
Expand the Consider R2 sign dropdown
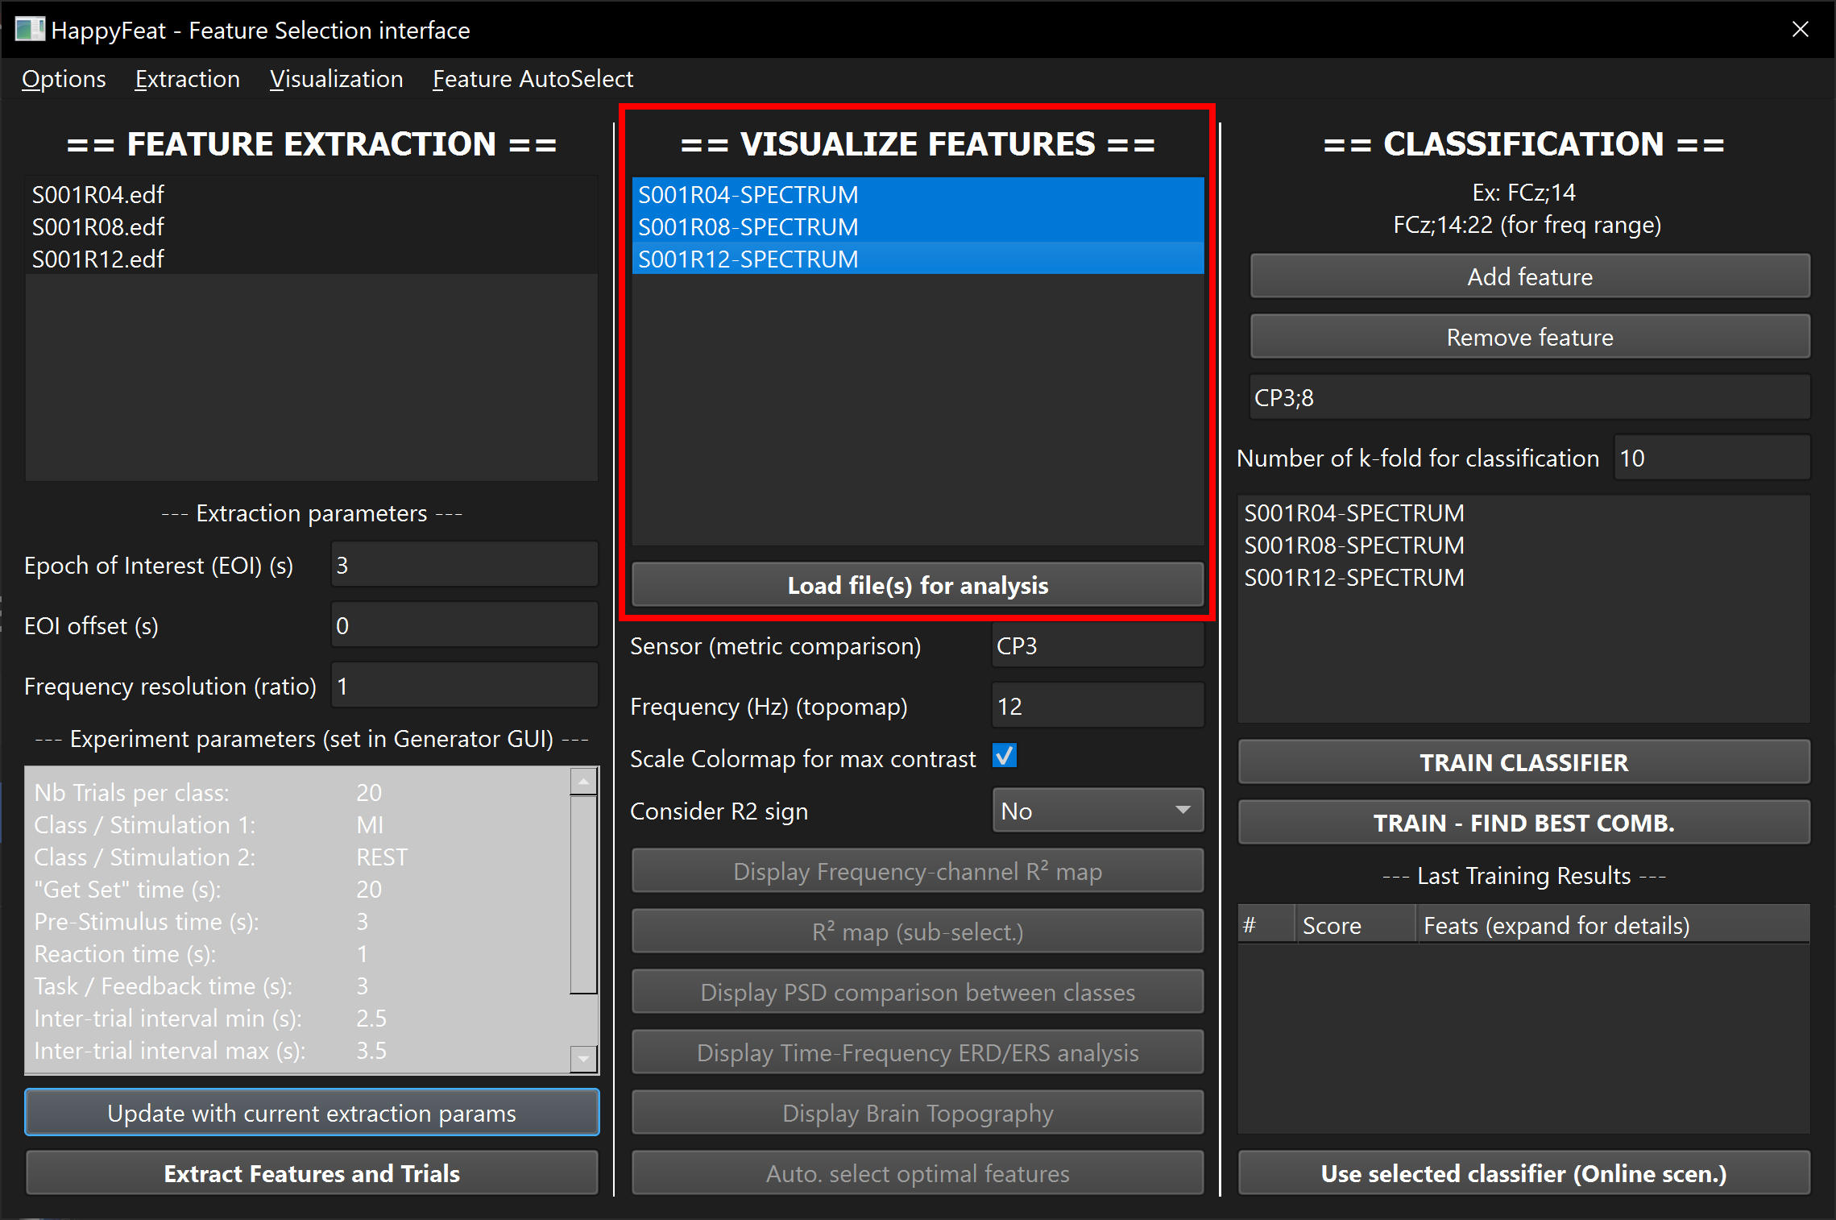(1098, 811)
